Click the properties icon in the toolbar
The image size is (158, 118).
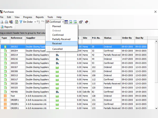click(81, 22)
